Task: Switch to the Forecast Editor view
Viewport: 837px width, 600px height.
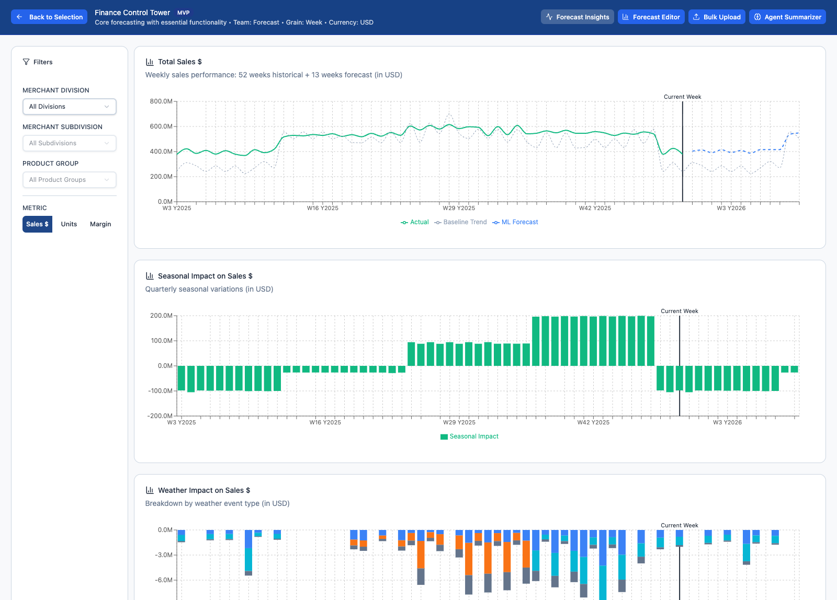Action: pos(651,17)
